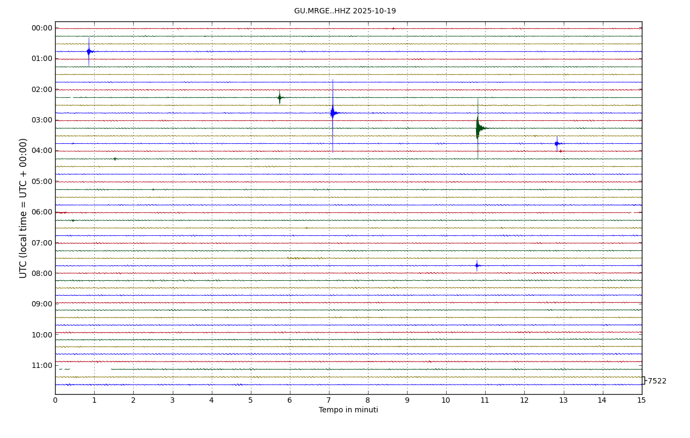690x438 pixels.
Task: Click the plot title GU.MRGE..HHZ 2025-10-19
Action: [345, 11]
